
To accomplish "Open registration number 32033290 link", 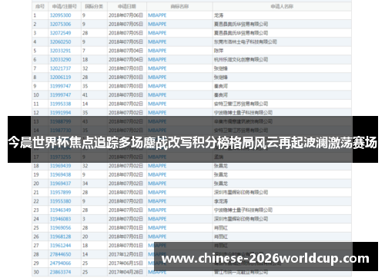I will 60,60.
